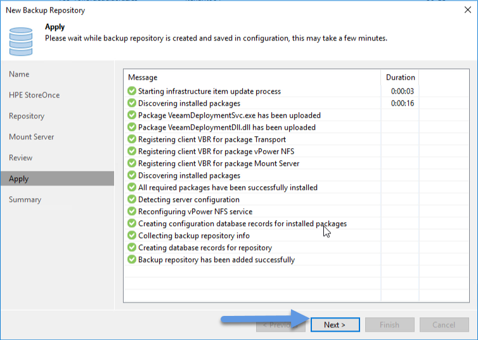Click the Cancel button

click(x=444, y=325)
